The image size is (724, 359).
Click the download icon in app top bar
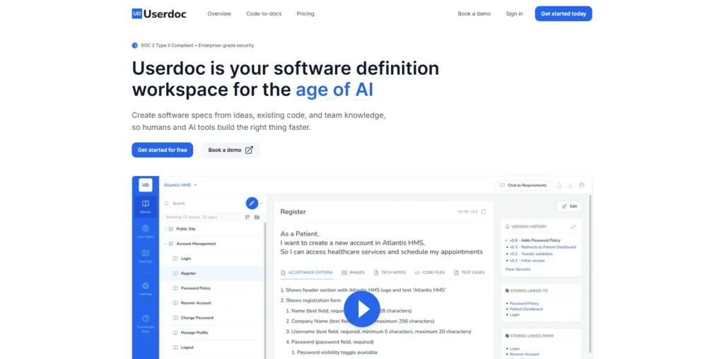[571, 185]
